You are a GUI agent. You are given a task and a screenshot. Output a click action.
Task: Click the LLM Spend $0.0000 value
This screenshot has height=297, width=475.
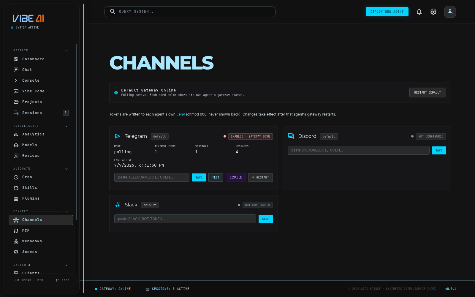(x=63, y=280)
